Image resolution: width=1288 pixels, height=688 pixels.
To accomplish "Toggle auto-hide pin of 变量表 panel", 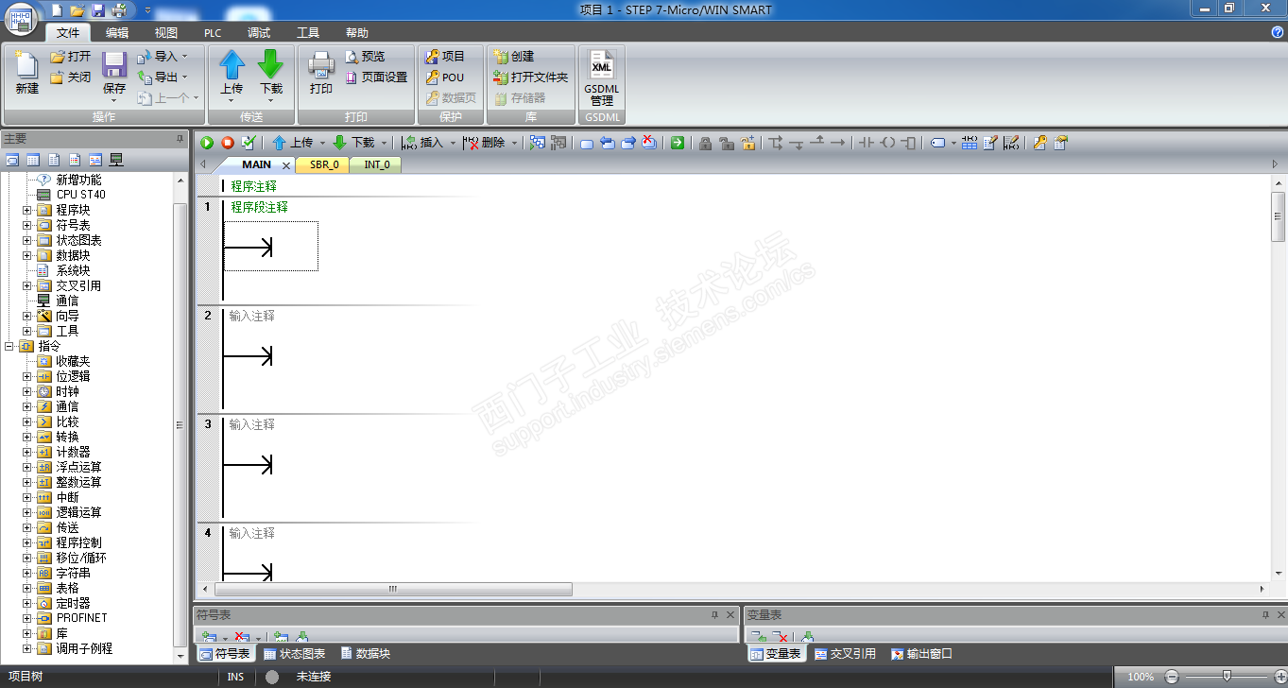I will click(x=1265, y=615).
